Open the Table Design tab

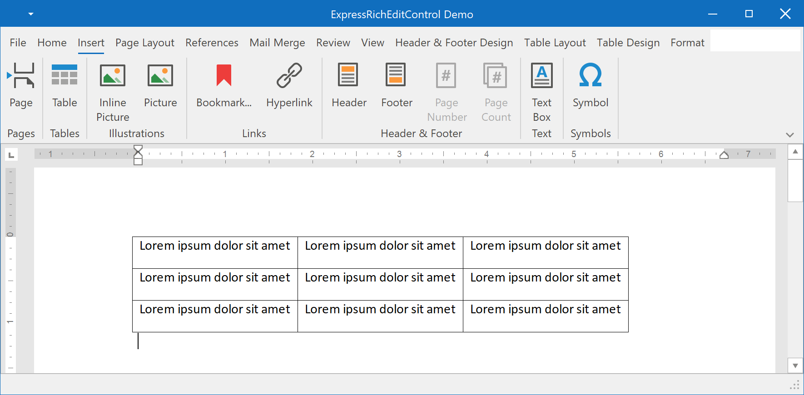click(628, 43)
